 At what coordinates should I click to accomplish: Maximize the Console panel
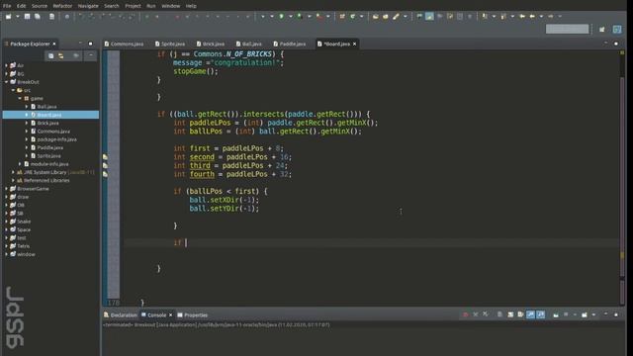(x=616, y=314)
